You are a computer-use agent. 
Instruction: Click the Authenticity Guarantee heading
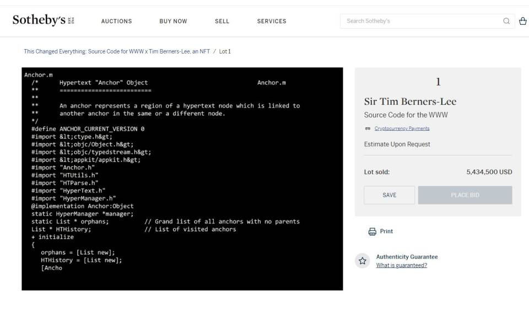coord(407,256)
